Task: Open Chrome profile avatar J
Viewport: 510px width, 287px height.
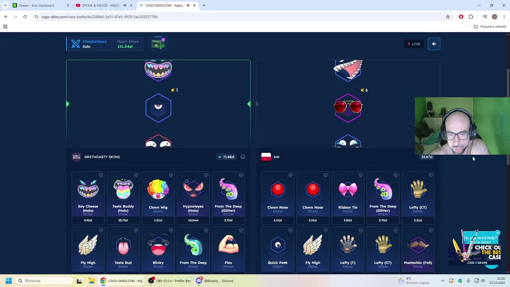Action: pyautogui.click(x=494, y=17)
